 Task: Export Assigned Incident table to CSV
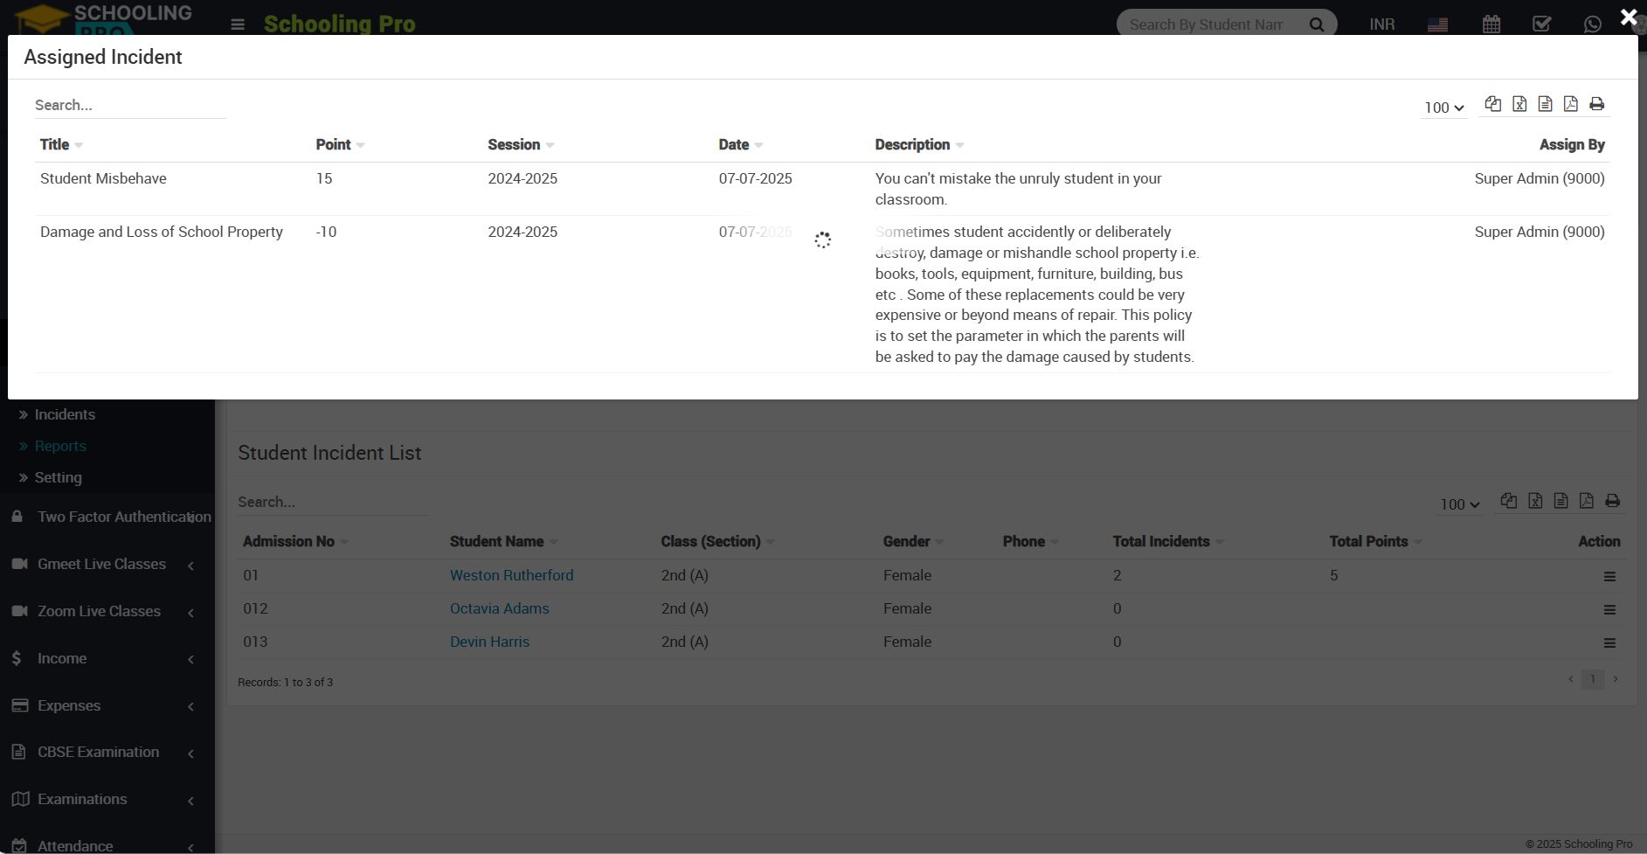coord(1545,104)
